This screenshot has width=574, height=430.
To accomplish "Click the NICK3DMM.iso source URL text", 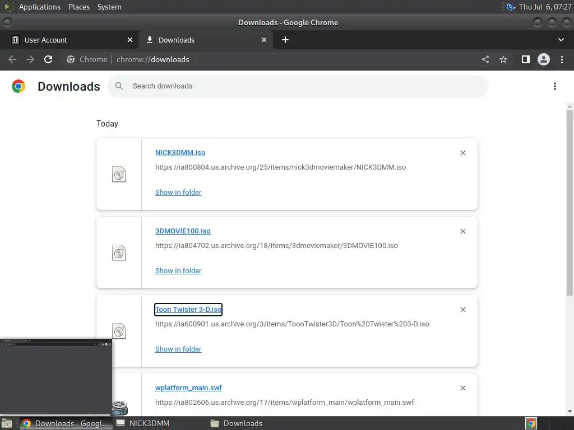I will (280, 167).
